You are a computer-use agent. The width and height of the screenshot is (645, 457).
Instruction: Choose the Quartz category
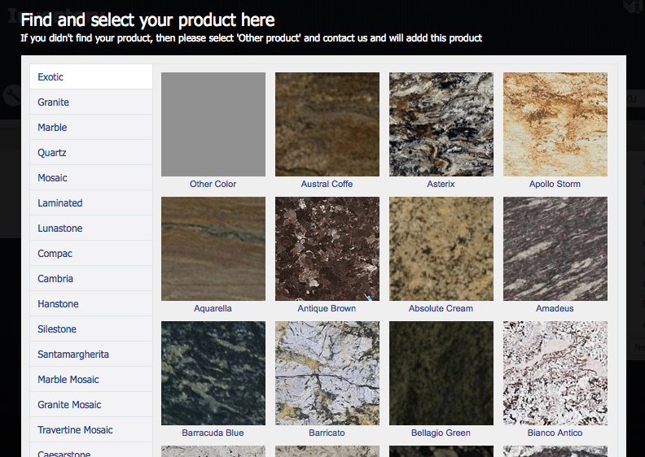tap(91, 153)
